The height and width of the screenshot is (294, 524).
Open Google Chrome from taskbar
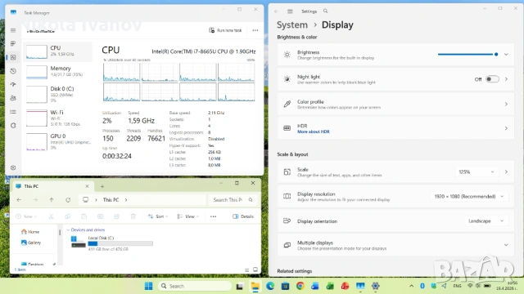[300, 286]
